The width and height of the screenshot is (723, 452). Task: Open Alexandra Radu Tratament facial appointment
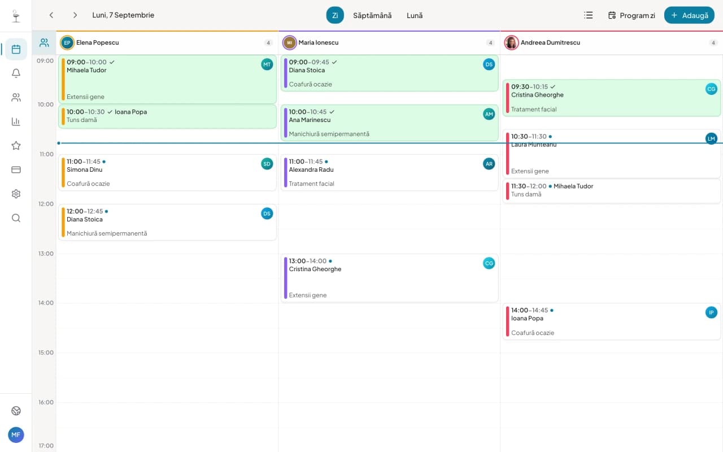coord(389,172)
